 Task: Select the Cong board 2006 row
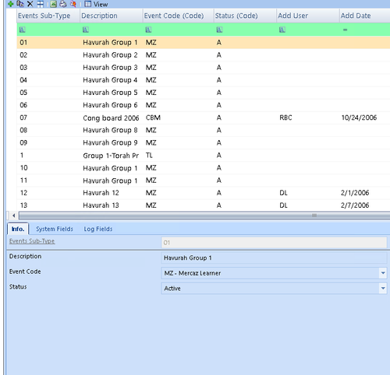pyautogui.click(x=204, y=117)
